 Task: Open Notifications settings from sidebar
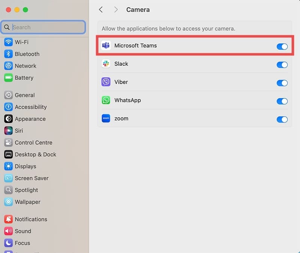(x=31, y=219)
